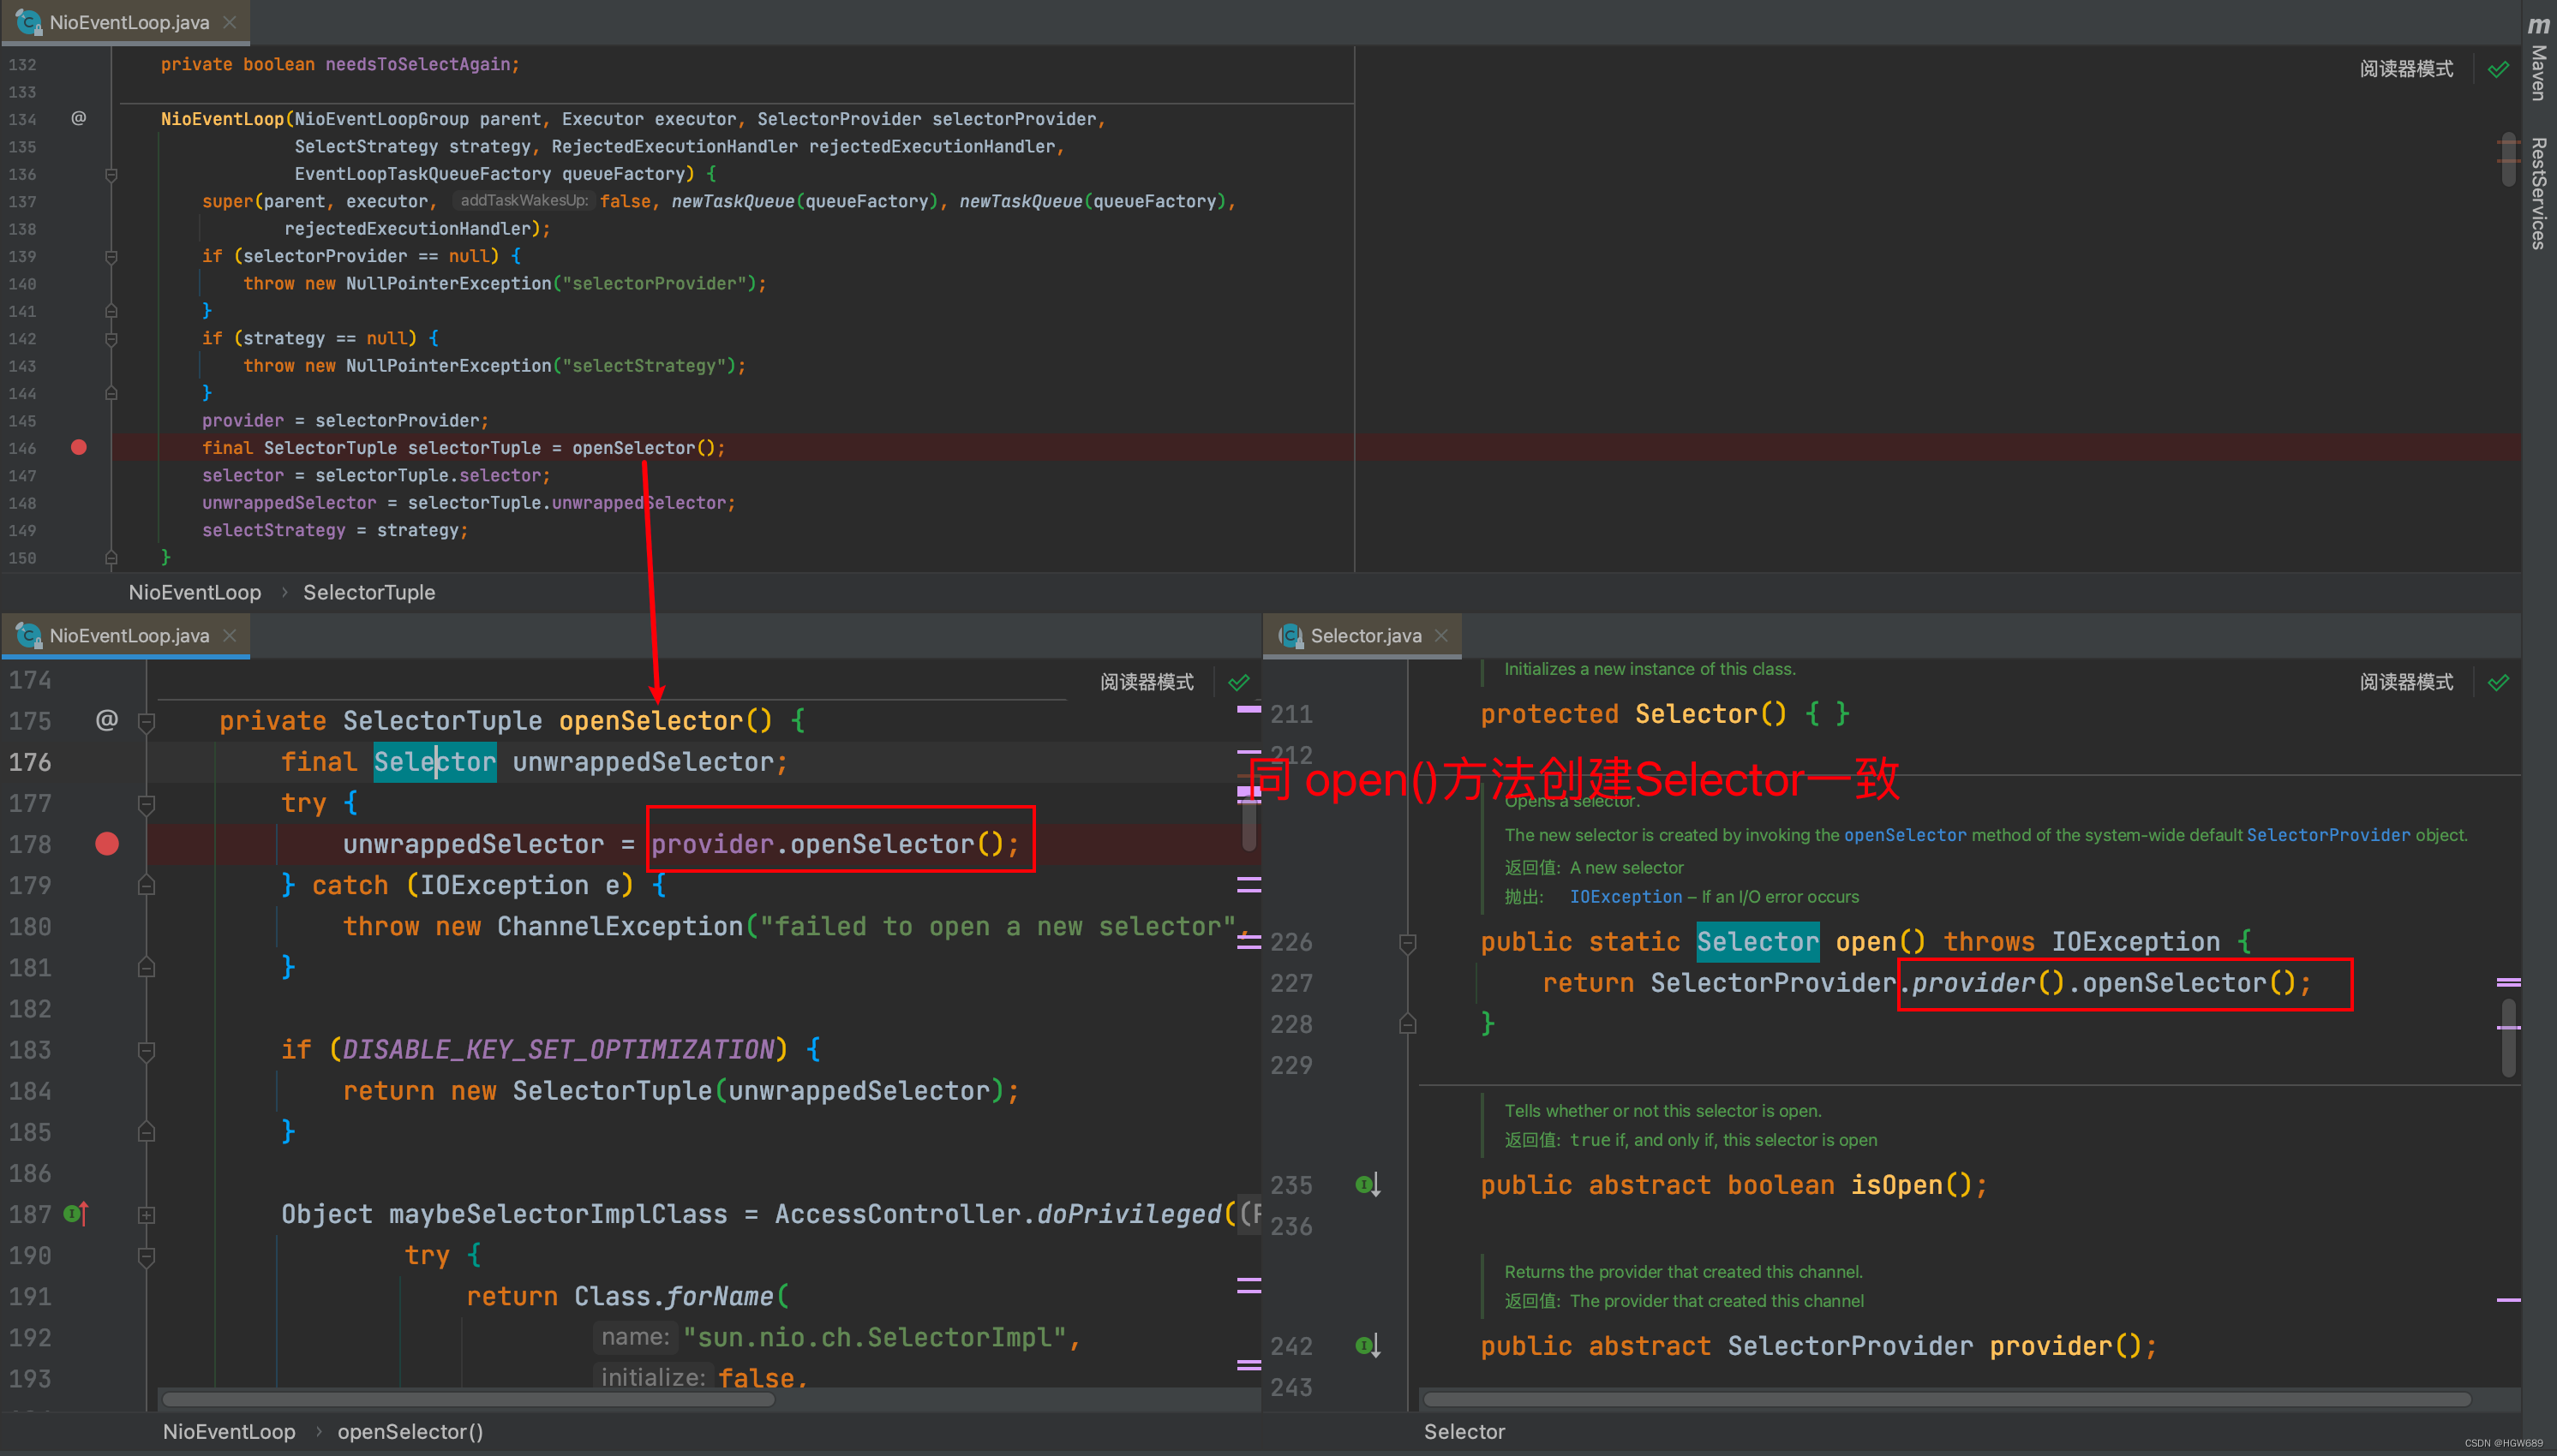This screenshot has height=1456, width=2557.
Task: Collapse constructor fold marker at line 136
Action: click(x=111, y=174)
